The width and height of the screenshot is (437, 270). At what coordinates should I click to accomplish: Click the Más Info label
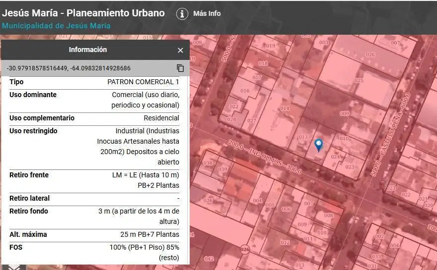pos(207,13)
